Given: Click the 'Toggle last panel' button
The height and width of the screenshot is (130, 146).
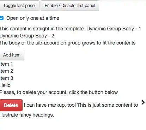Looking at the screenshot, I should 19,6.
